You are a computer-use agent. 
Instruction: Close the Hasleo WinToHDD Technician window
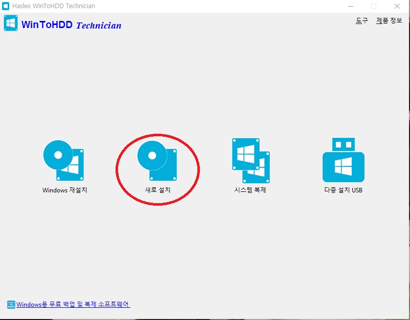click(397, 6)
